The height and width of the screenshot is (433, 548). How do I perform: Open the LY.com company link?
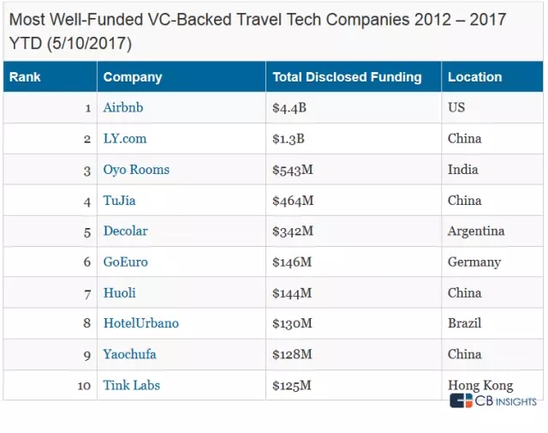click(x=125, y=139)
